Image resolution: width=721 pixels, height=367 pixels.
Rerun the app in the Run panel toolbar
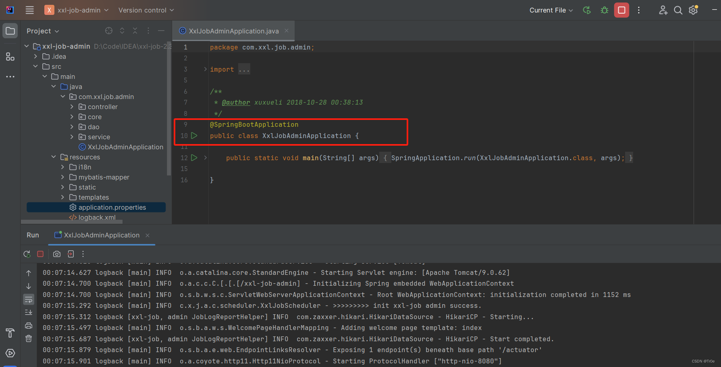(x=27, y=254)
